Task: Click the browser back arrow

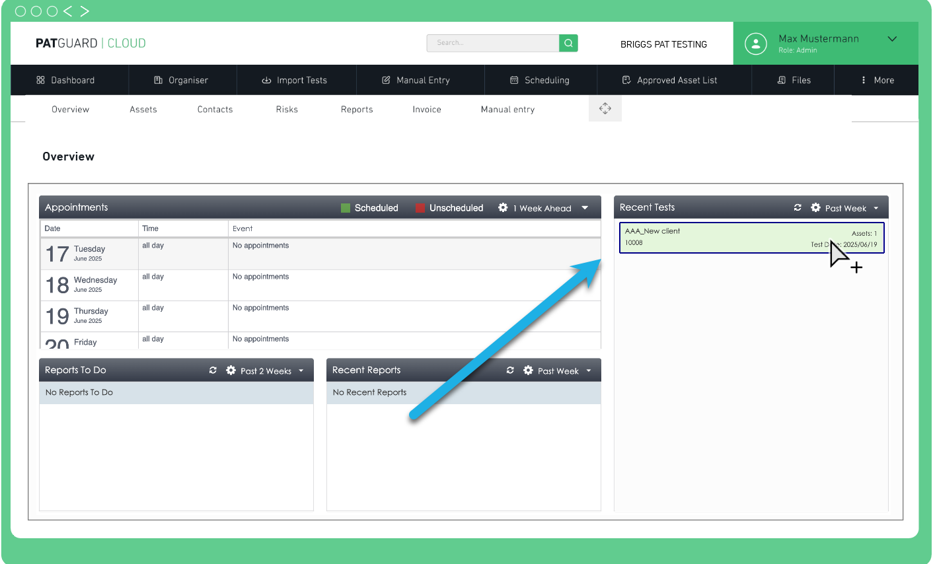Action: (67, 11)
